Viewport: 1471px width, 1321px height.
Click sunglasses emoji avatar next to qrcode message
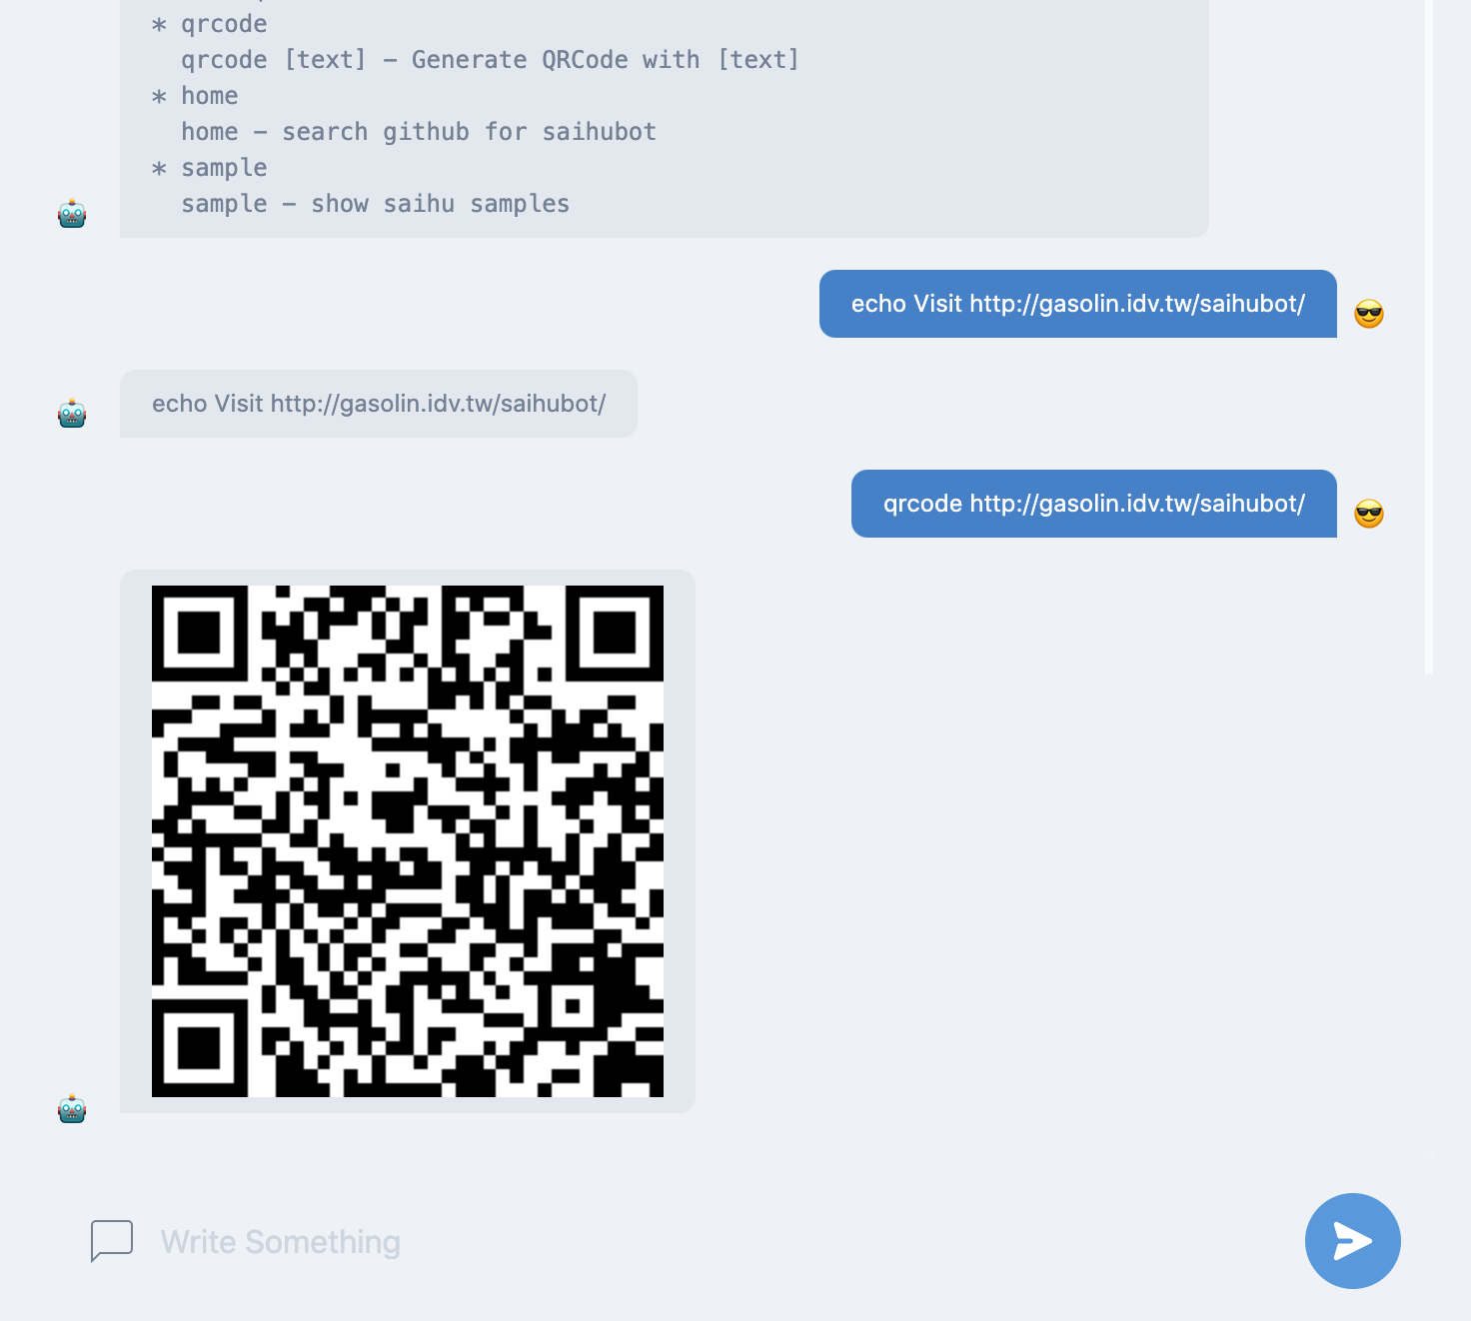1369,514
